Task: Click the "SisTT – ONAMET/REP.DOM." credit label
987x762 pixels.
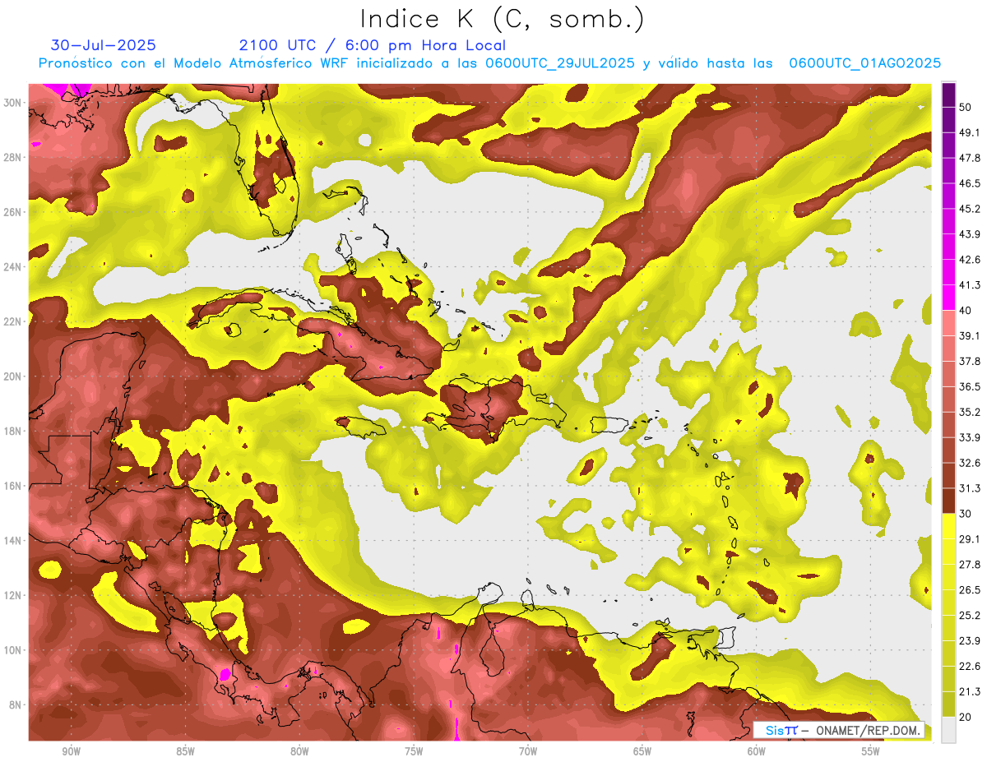Action: [839, 730]
